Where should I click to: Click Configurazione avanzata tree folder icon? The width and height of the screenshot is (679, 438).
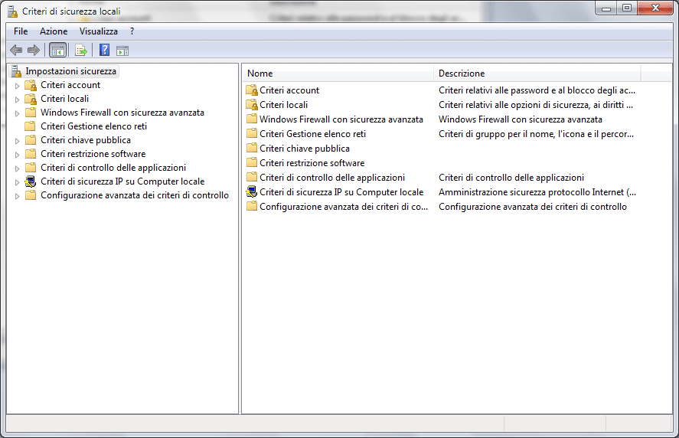pyautogui.click(x=31, y=195)
